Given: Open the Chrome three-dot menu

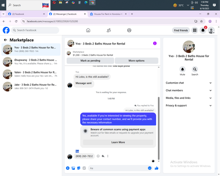Looking at the screenshot, I should (216, 21).
